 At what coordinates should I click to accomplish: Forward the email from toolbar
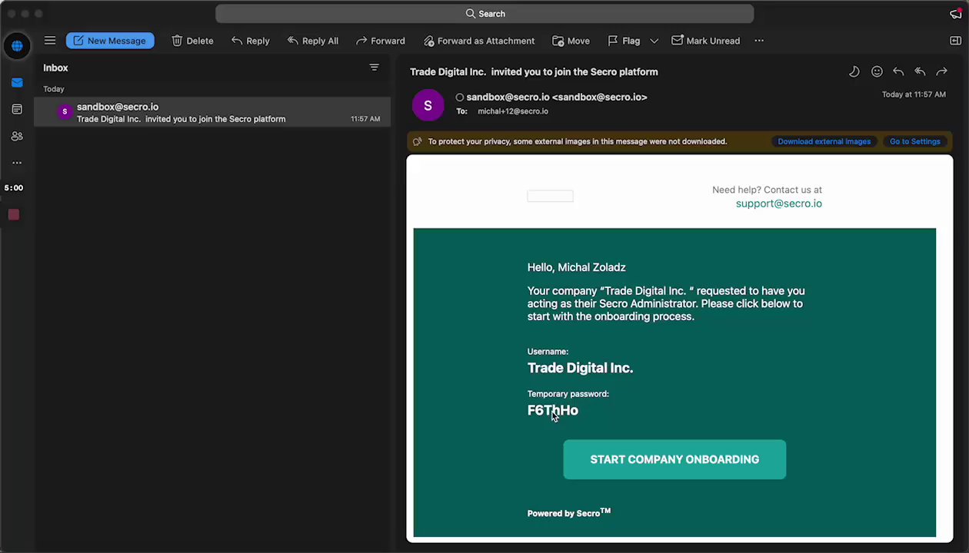tap(381, 41)
